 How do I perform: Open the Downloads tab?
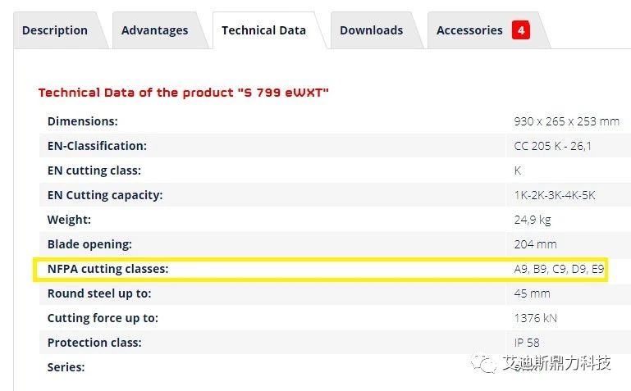[372, 30]
